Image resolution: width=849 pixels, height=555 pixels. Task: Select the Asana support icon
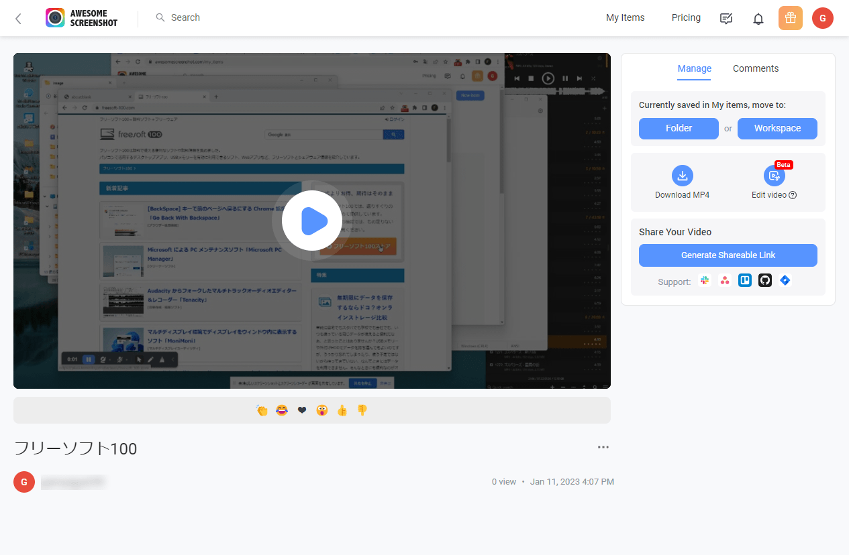[x=725, y=281]
